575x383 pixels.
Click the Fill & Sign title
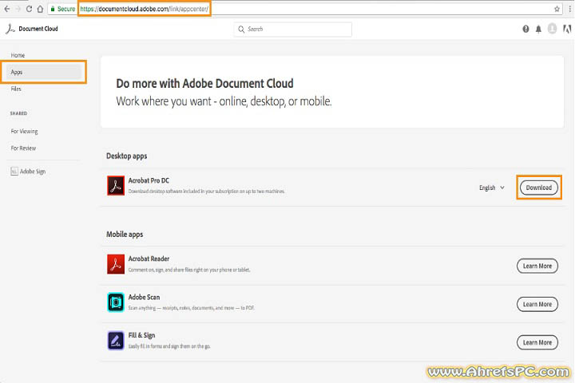click(141, 335)
